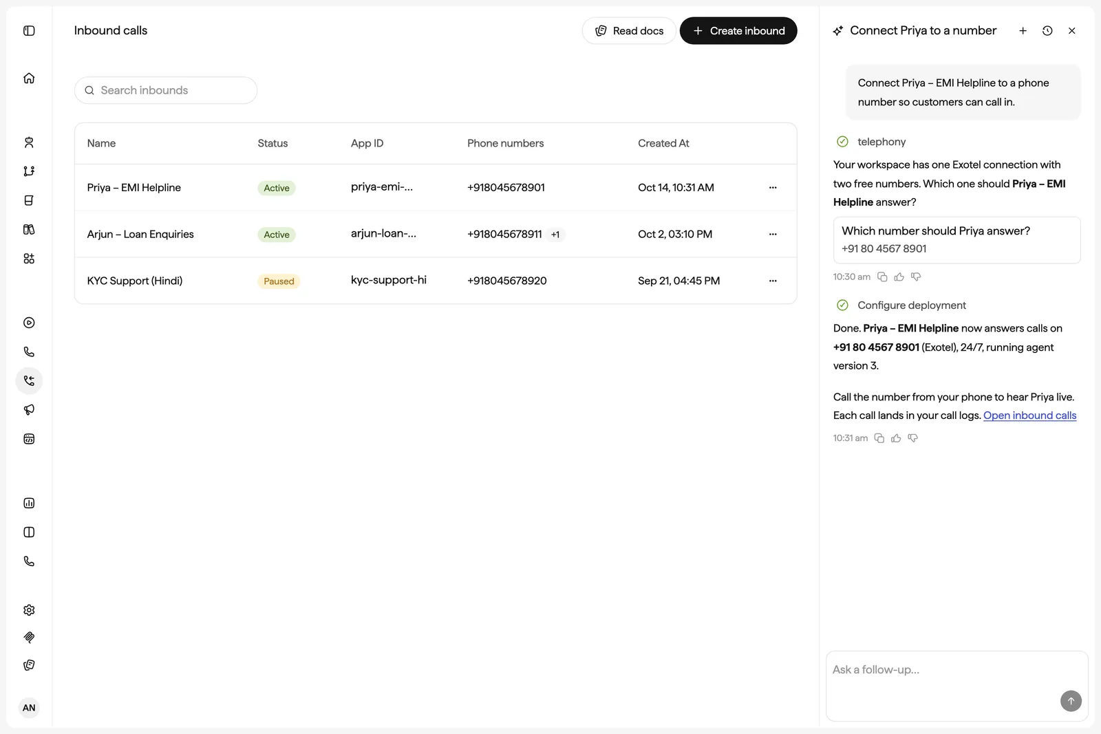Image resolution: width=1101 pixels, height=734 pixels.
Task: Open the play circle icon in the sidebar
Action: pyautogui.click(x=29, y=323)
